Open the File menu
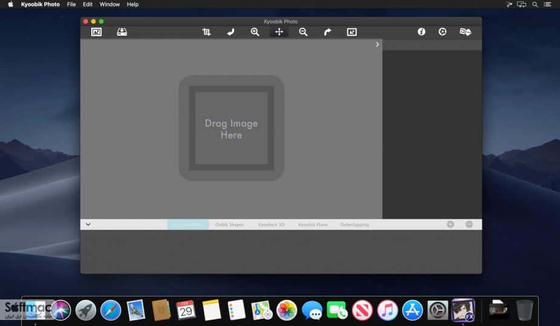The image size is (560, 326). pos(71,4)
